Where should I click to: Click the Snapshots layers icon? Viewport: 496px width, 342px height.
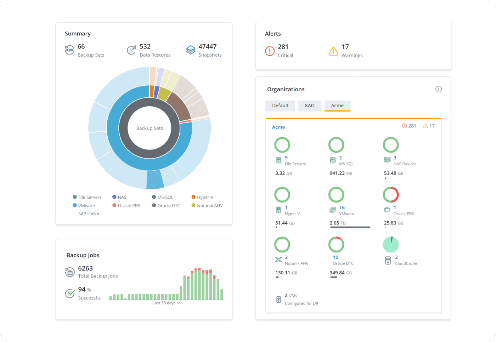point(191,50)
